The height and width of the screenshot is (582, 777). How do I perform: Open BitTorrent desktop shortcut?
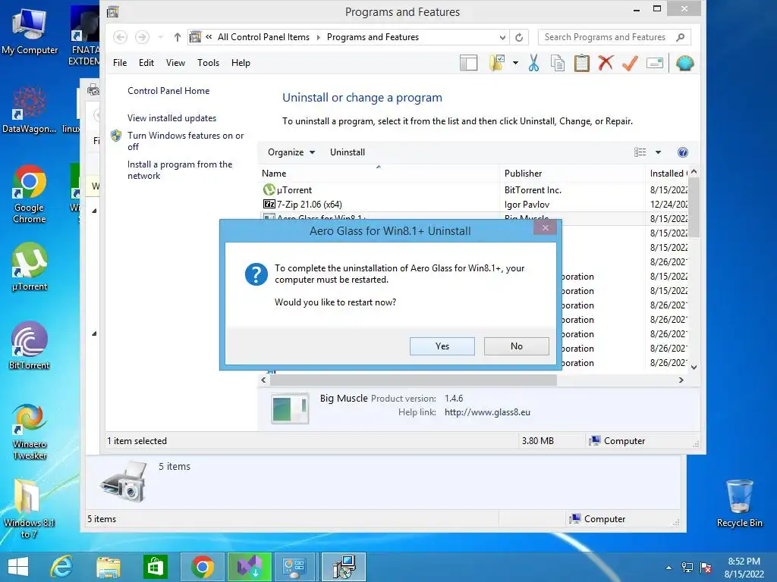point(30,346)
